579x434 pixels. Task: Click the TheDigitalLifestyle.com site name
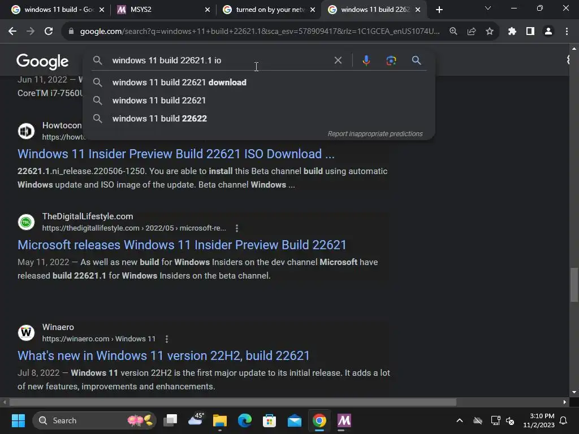point(88,216)
